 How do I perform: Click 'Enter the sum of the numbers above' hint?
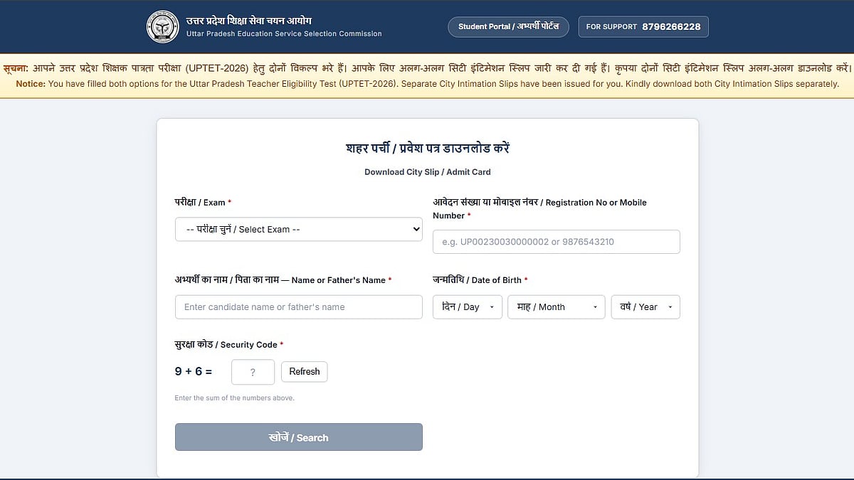234,398
